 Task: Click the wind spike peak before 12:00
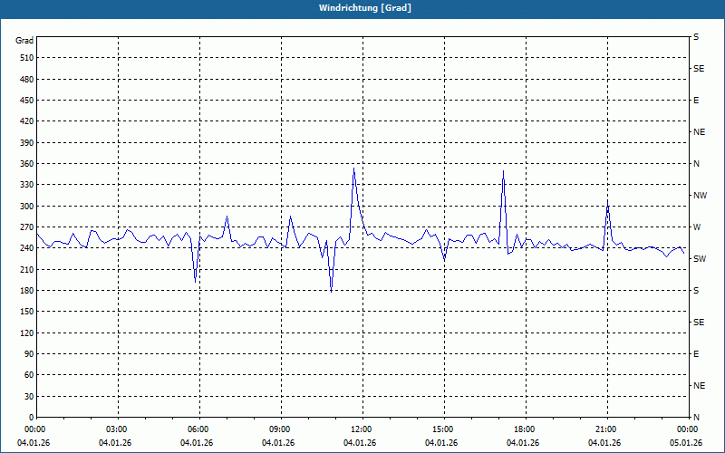tap(353, 169)
